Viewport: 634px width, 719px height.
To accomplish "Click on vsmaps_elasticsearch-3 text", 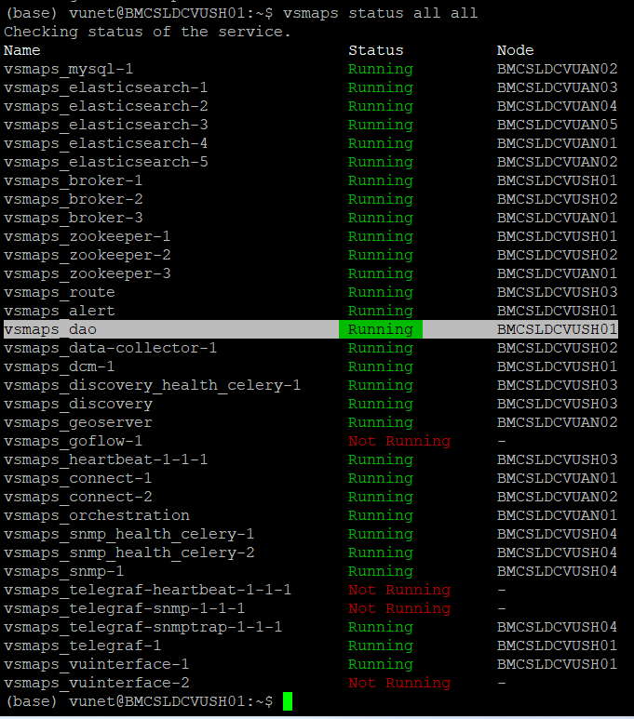I will coord(105,125).
